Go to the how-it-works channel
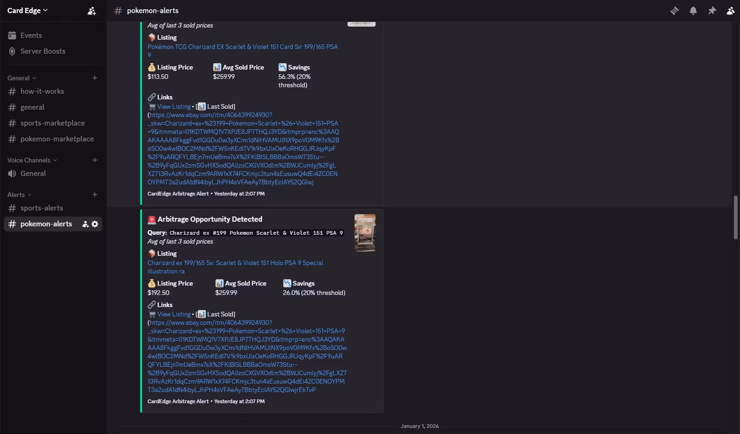The width and height of the screenshot is (740, 434). tap(53, 91)
